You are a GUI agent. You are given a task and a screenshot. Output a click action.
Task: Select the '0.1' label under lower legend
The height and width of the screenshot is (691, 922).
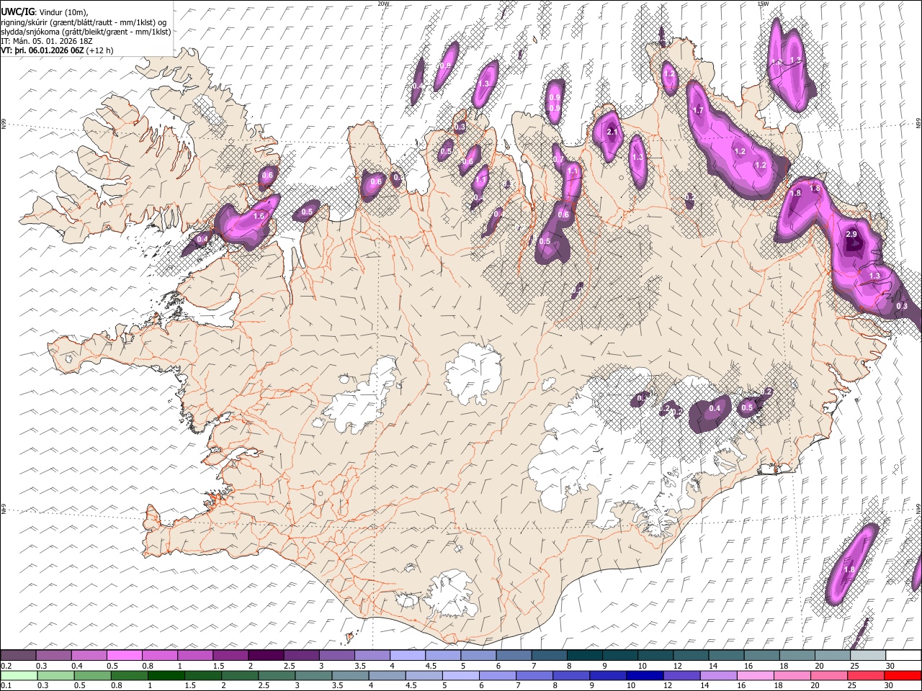[6, 686]
